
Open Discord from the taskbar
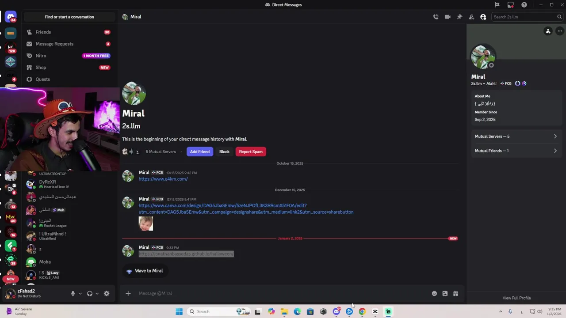pos(336,311)
